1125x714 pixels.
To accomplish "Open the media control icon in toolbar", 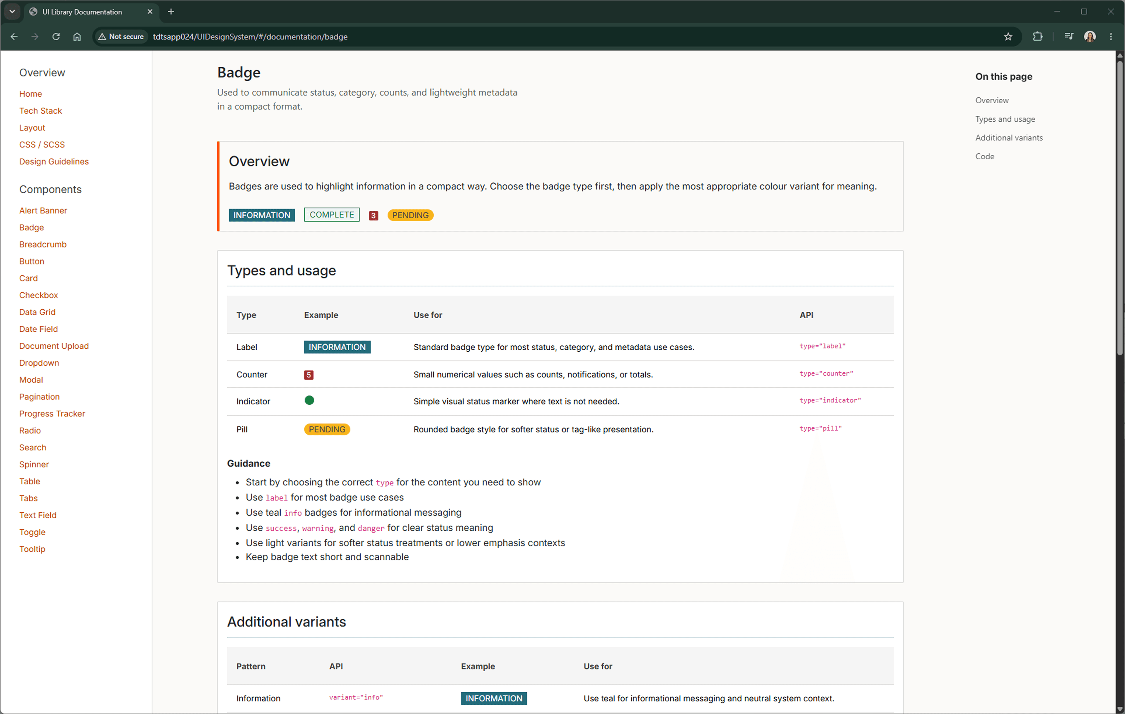I will click(x=1068, y=36).
